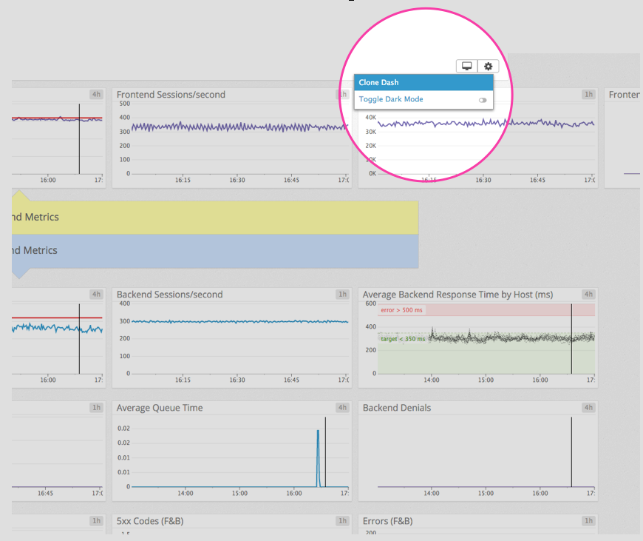The height and width of the screenshot is (541, 643).
Task: Select the yellow Metrics note banner
Action: tap(214, 218)
